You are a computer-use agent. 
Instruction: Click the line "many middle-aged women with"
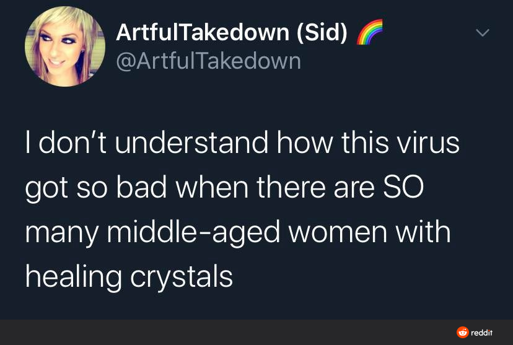coord(238,232)
